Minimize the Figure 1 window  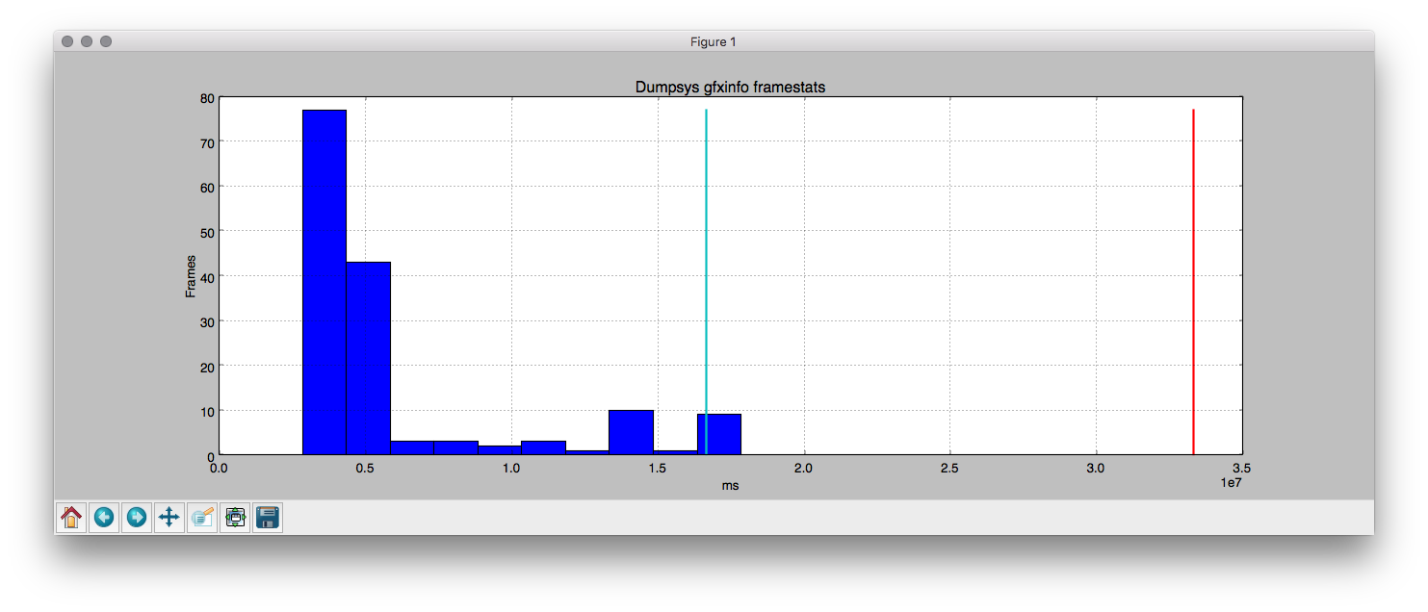pos(87,41)
